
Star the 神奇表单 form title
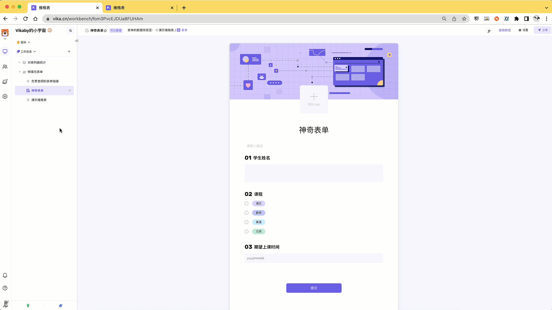click(106, 30)
